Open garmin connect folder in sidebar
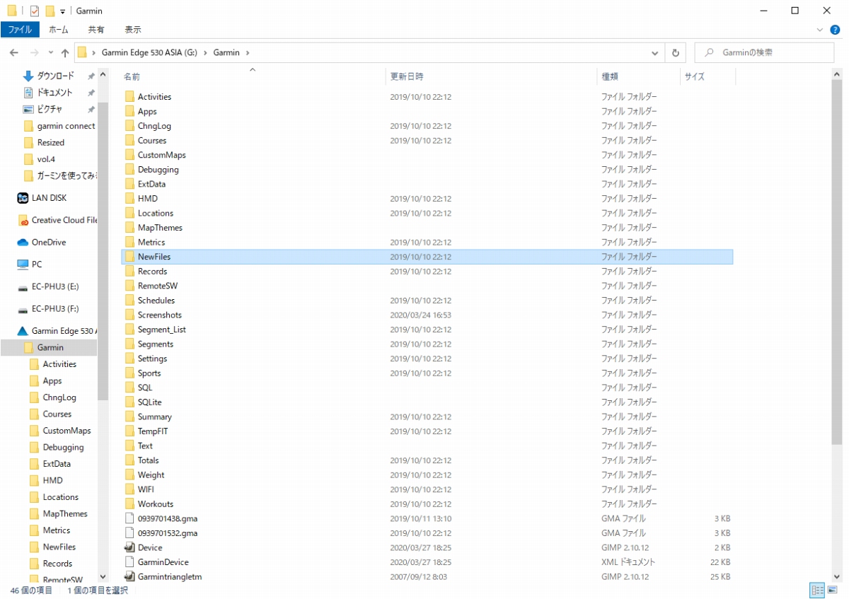The width and height of the screenshot is (849, 599). coord(66,126)
